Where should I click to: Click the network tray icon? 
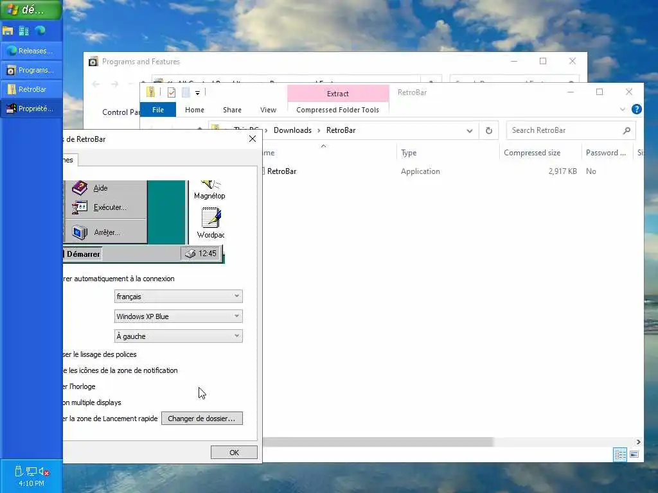tap(31, 472)
